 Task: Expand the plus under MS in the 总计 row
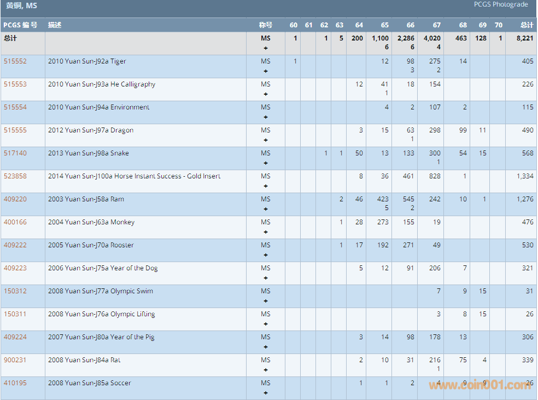tap(266, 48)
